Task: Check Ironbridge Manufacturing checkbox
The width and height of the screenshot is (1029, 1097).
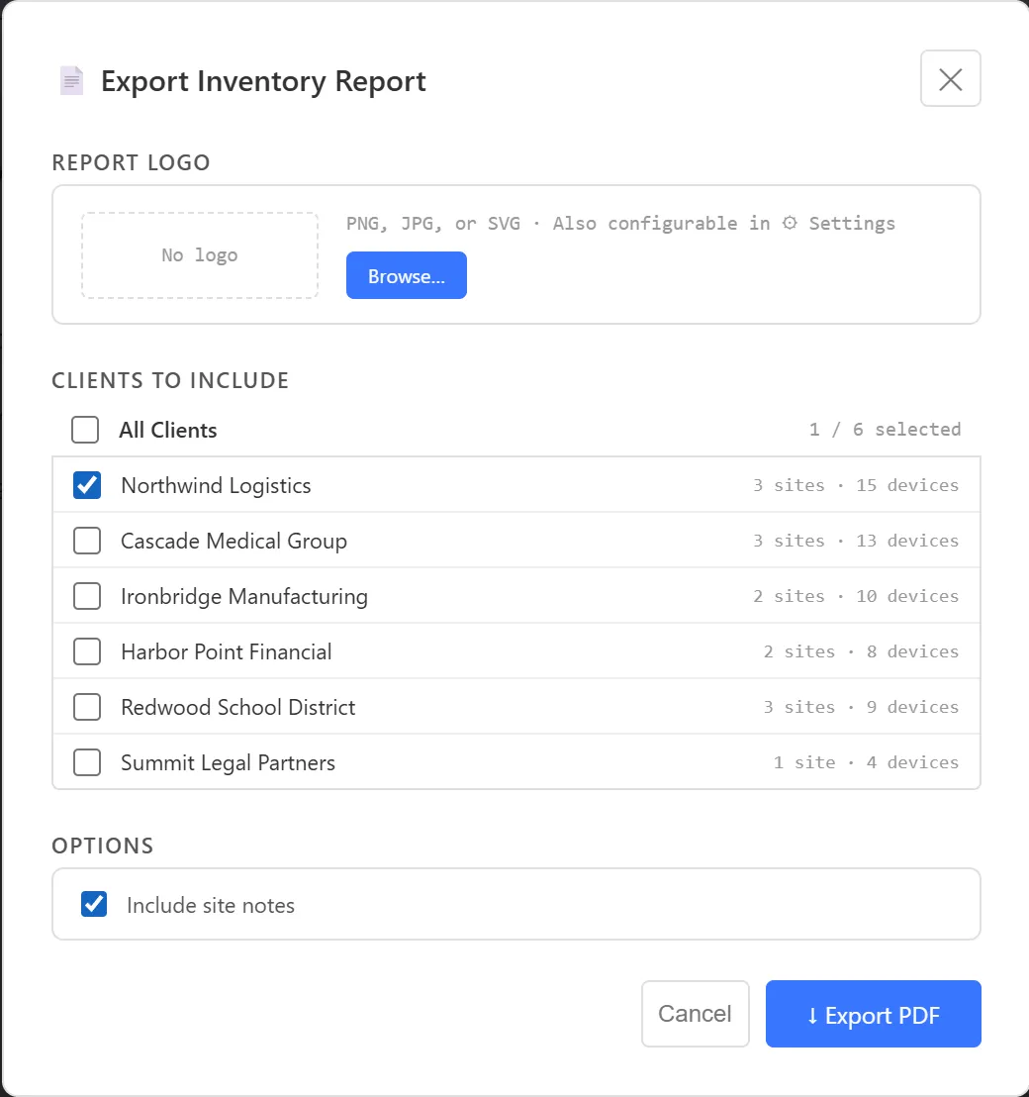Action: pyautogui.click(x=87, y=596)
